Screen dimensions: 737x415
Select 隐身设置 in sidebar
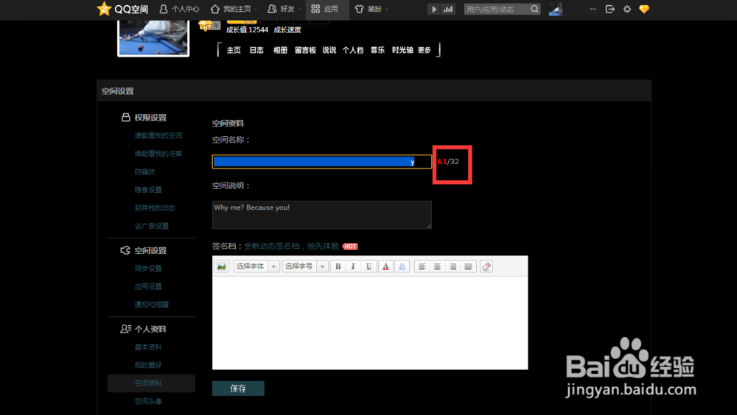(148, 190)
